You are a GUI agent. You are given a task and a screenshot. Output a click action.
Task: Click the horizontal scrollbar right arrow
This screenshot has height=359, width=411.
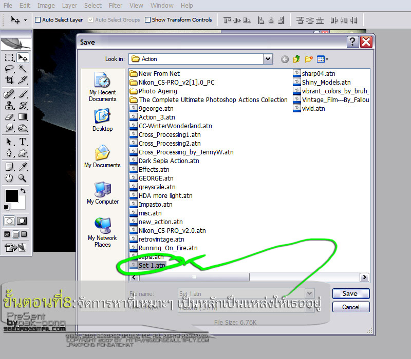point(364,277)
